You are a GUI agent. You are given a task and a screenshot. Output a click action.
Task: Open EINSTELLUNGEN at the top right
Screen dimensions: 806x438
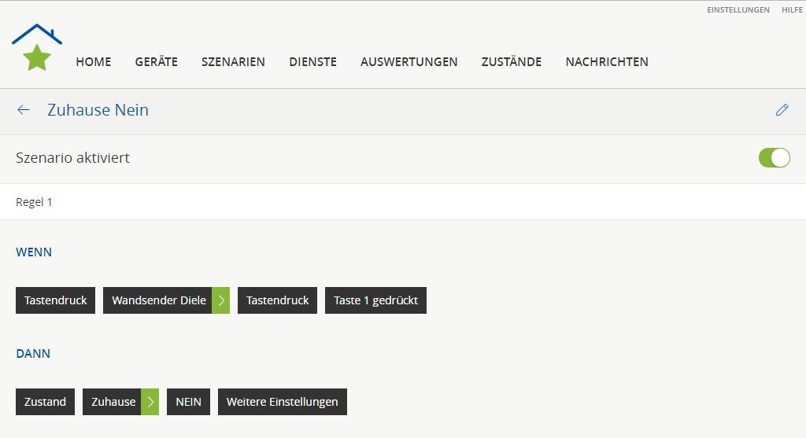coord(738,10)
